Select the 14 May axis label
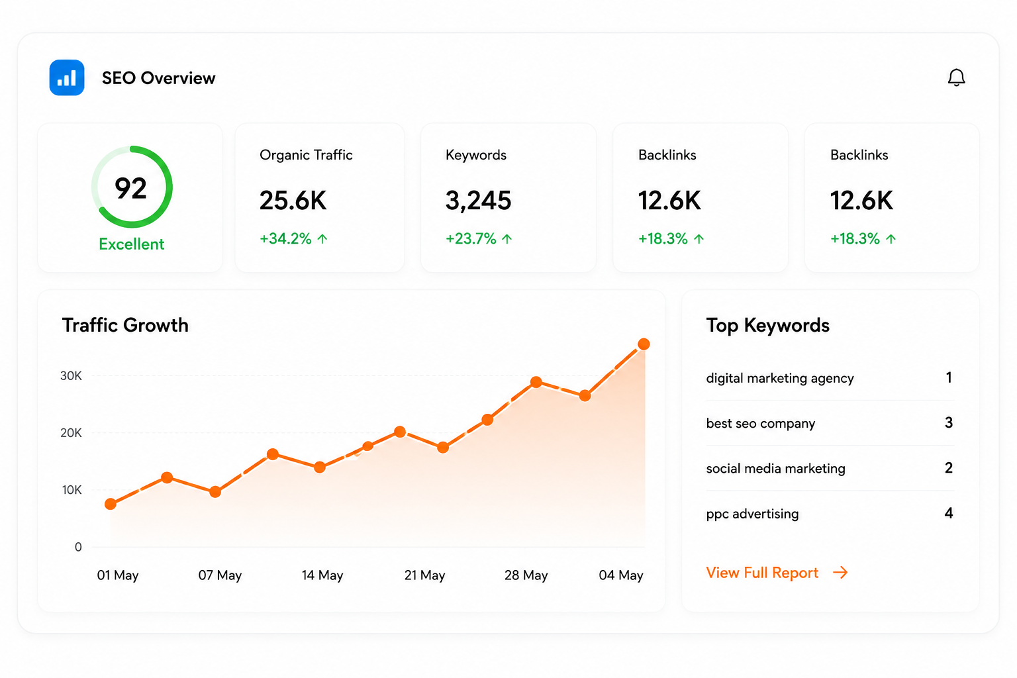Image resolution: width=1017 pixels, height=678 pixels. pos(322,575)
